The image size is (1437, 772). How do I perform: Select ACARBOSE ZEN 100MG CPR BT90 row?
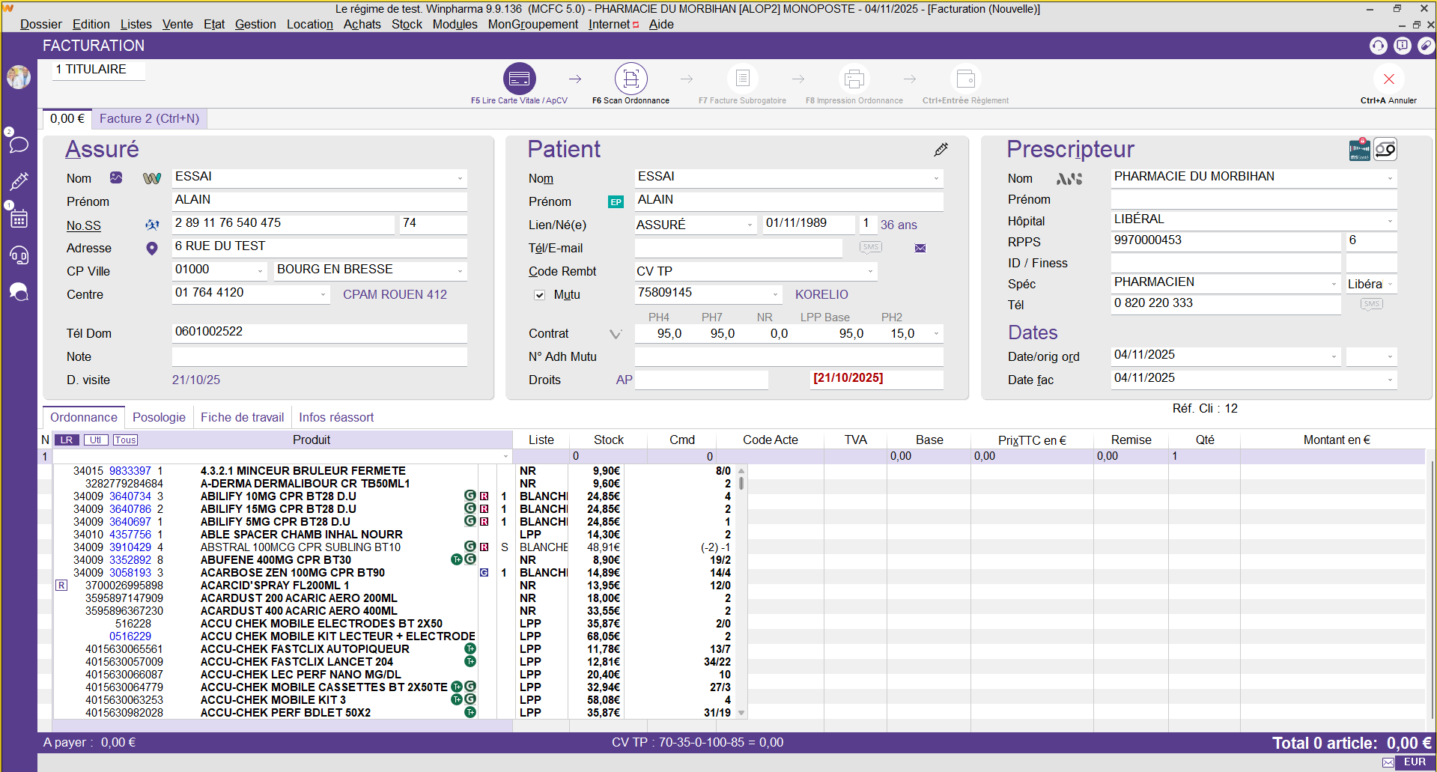point(400,573)
